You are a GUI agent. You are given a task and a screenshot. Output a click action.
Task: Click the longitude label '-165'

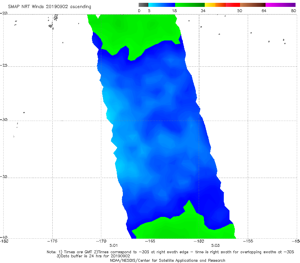150,241
